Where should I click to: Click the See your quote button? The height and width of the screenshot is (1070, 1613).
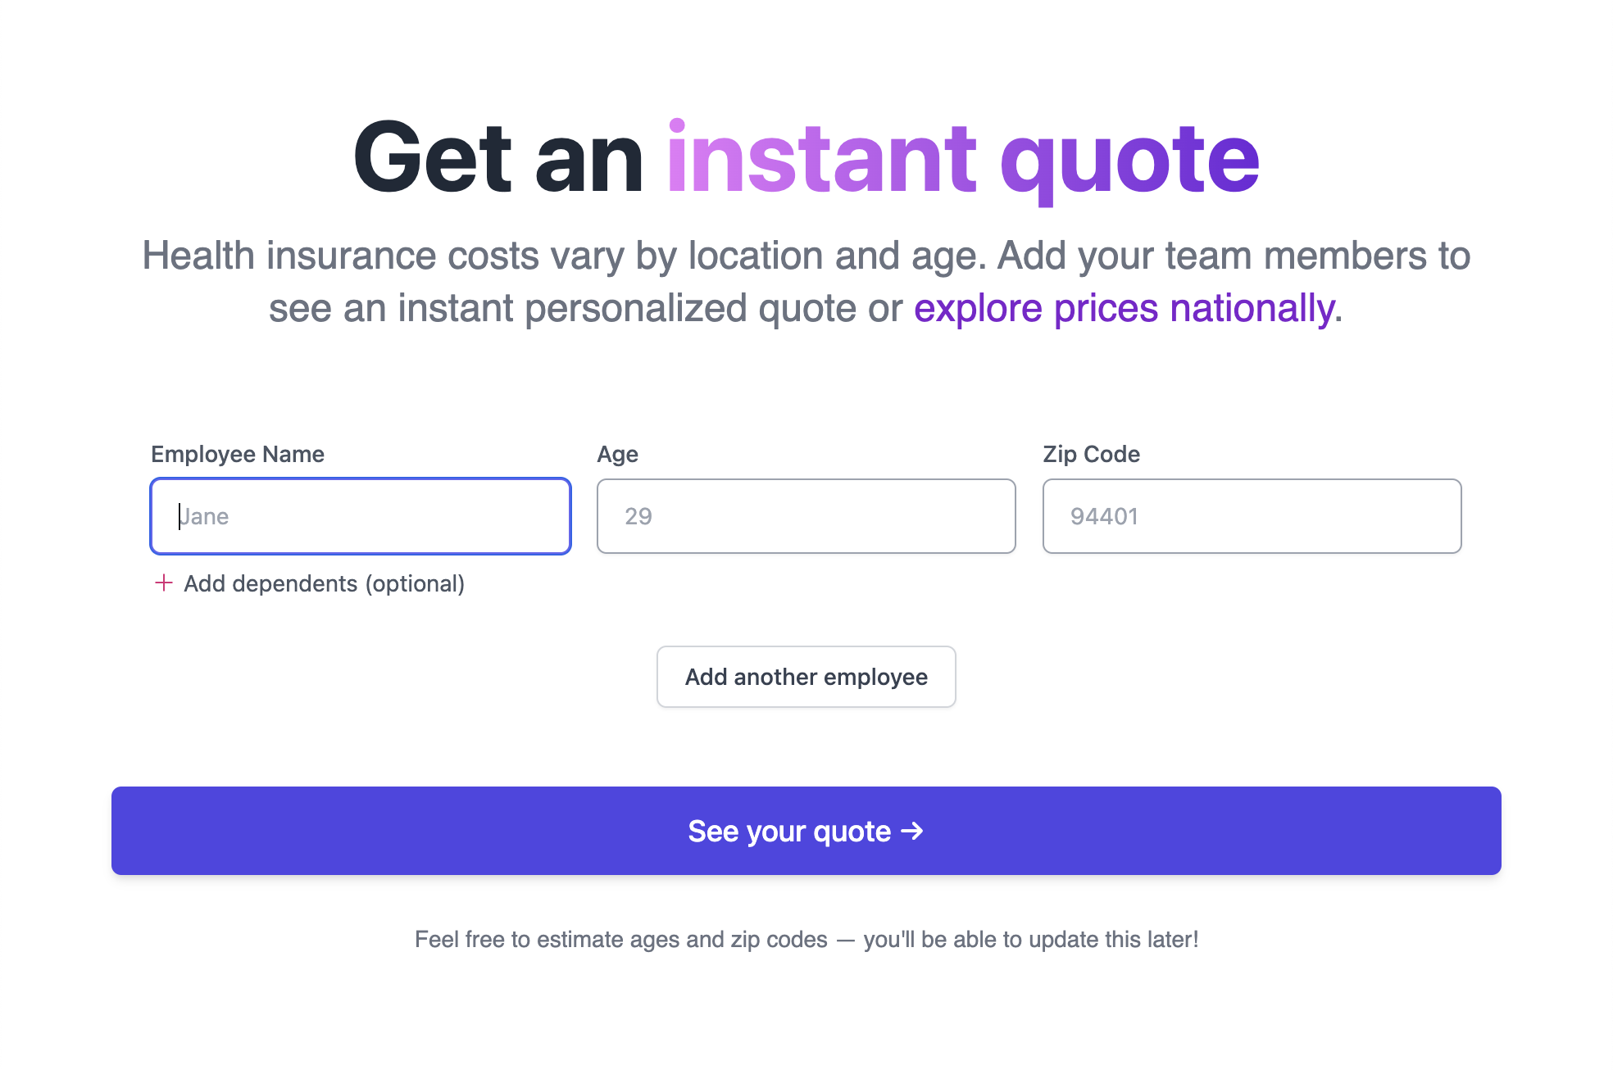[806, 831]
